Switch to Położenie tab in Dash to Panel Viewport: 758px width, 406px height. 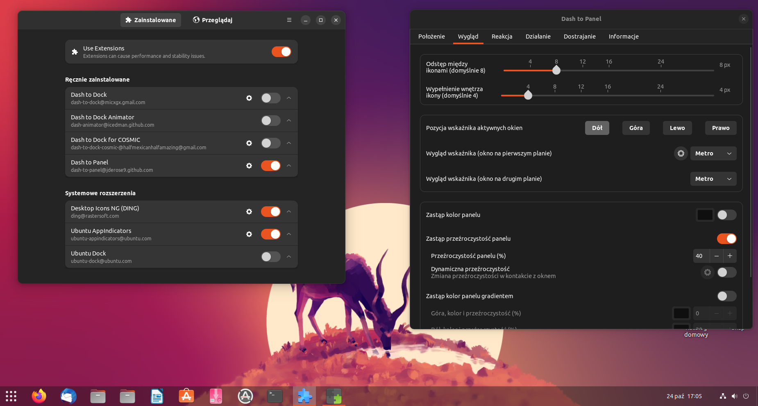point(431,36)
